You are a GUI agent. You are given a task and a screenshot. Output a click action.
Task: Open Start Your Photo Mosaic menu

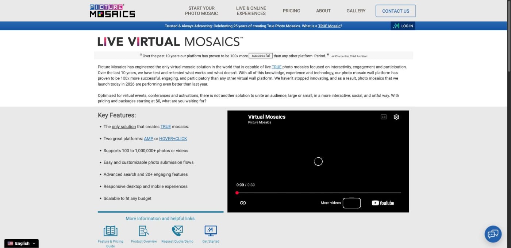pyautogui.click(x=201, y=11)
